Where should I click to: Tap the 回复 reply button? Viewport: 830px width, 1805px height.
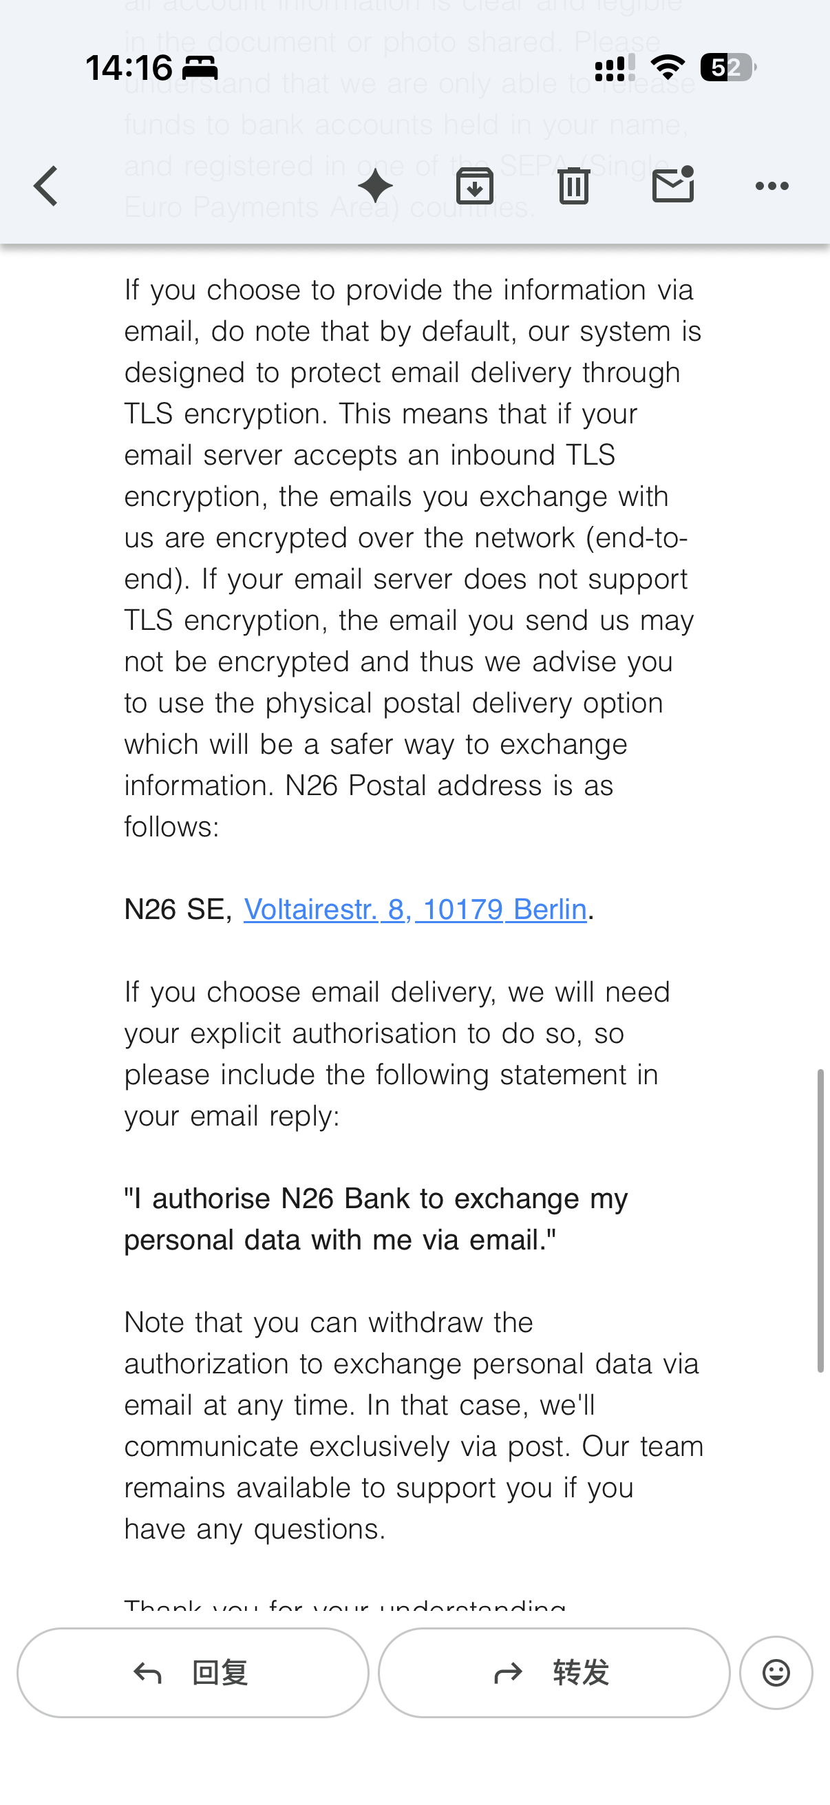click(x=193, y=1673)
